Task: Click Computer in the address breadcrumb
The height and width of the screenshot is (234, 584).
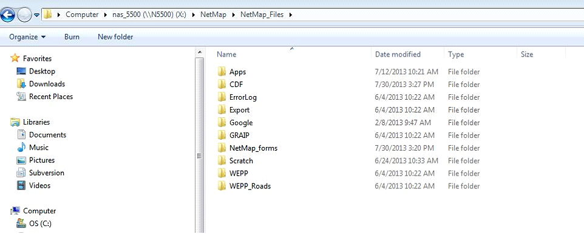Action: pyautogui.click(x=82, y=15)
